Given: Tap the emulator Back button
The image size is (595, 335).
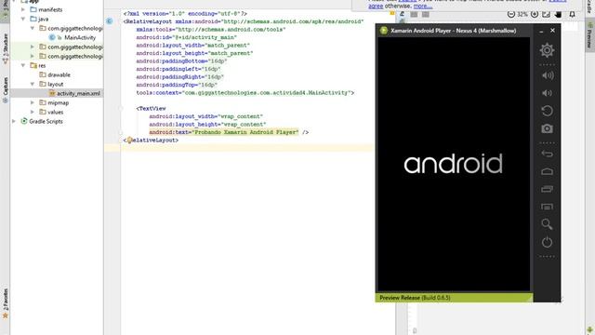Looking at the screenshot, I should pyautogui.click(x=547, y=154).
